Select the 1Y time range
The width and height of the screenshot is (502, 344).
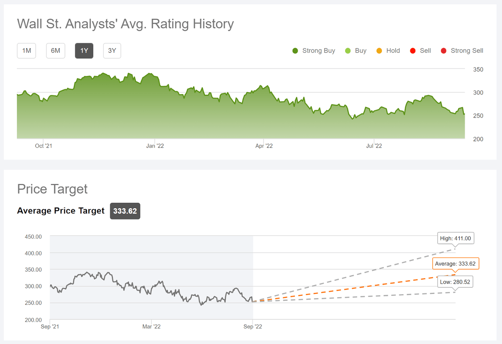click(84, 51)
